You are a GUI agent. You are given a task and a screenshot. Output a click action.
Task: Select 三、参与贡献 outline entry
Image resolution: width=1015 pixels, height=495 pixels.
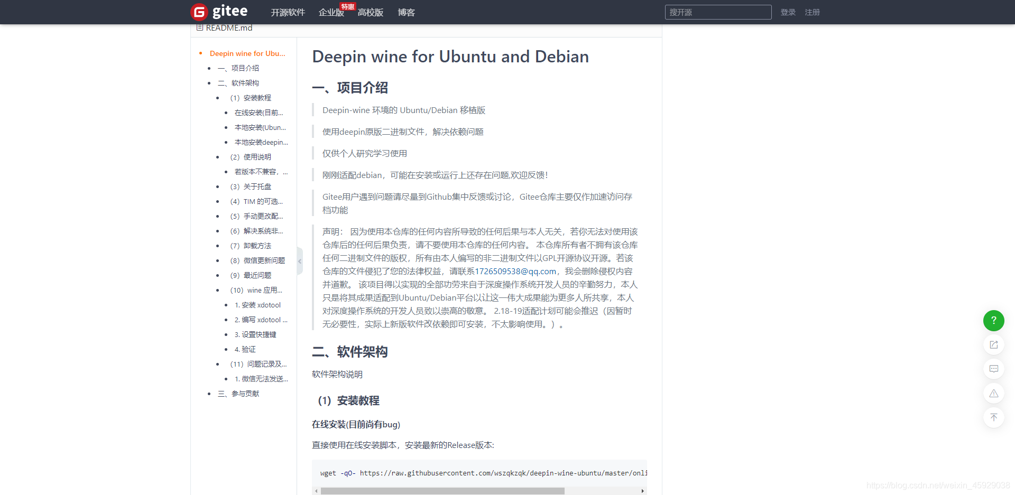[238, 394]
